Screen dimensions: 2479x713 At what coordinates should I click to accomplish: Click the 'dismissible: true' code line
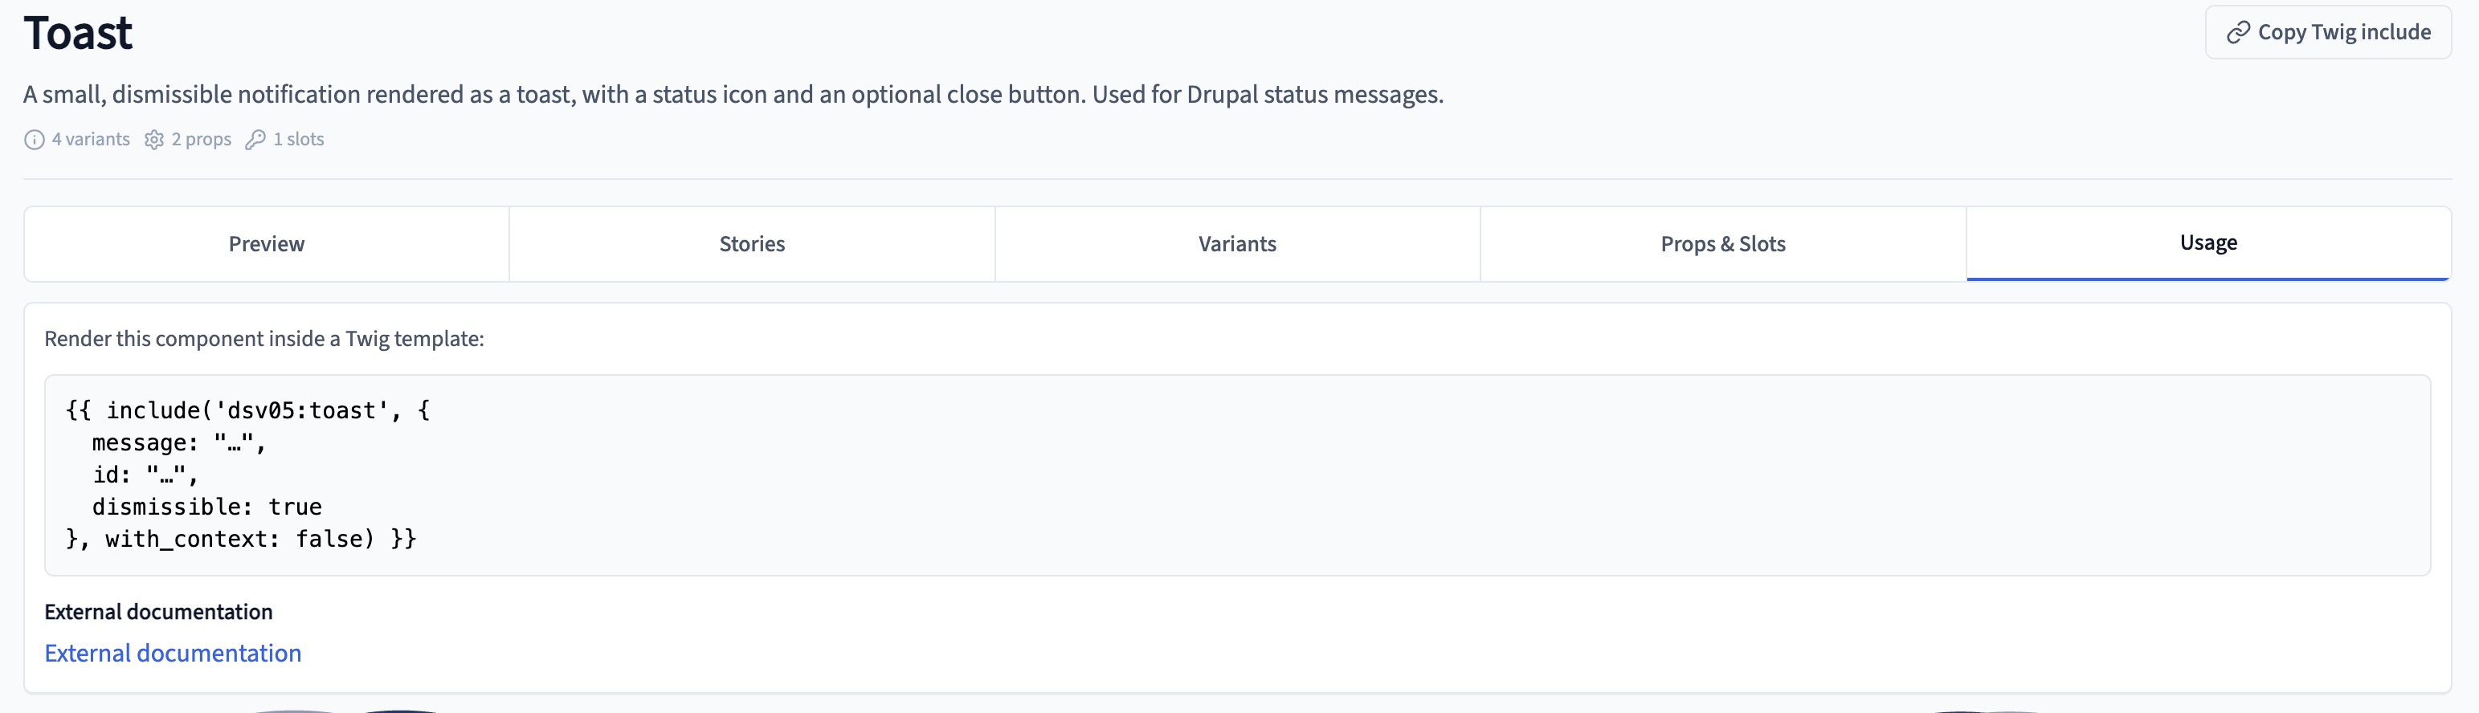207,507
